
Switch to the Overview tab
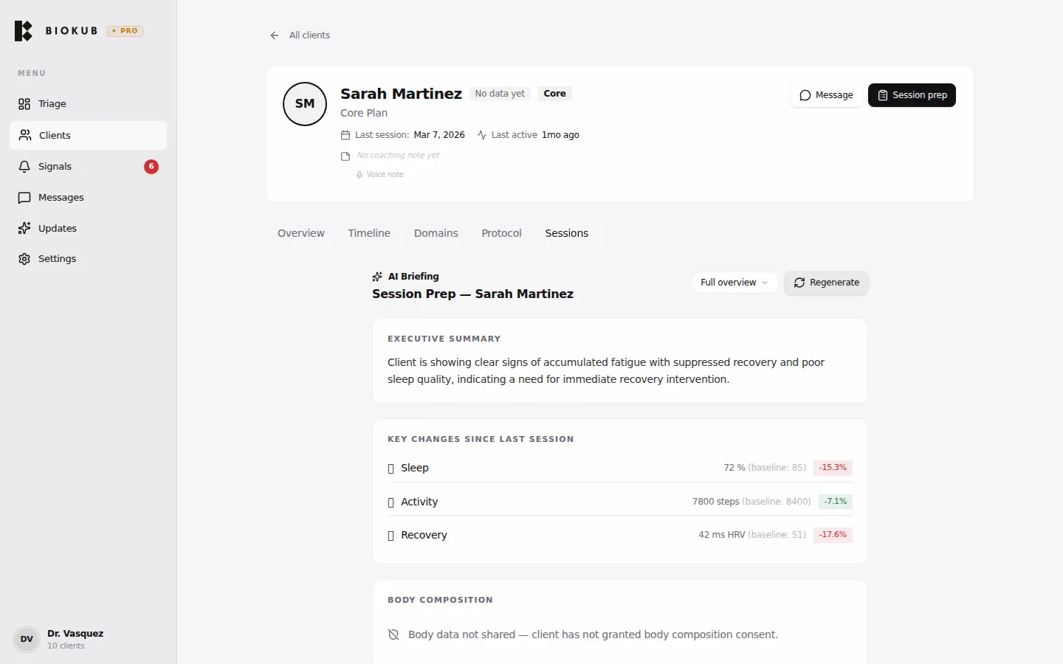coord(300,233)
